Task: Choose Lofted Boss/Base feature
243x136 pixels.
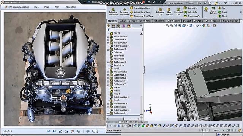Action: click(140, 12)
